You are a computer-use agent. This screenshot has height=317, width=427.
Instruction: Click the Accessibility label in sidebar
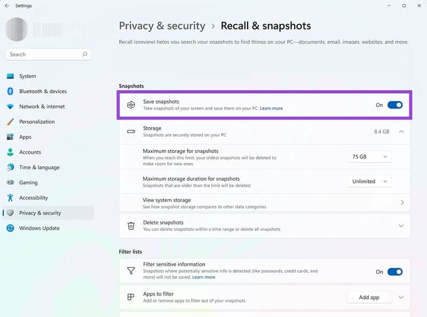pos(34,197)
